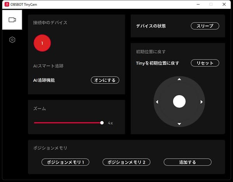The image size is (233, 182).
Task: Pan camera right with the right arrow
Action: click(202, 102)
